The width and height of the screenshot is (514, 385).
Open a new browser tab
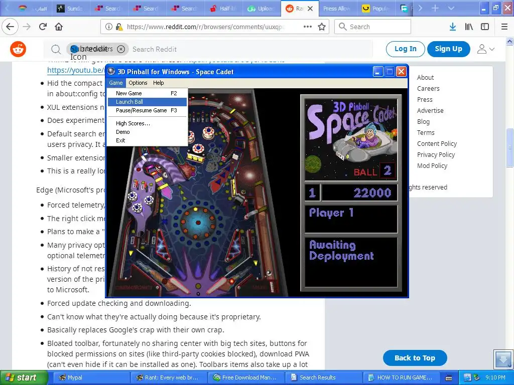(x=435, y=8)
